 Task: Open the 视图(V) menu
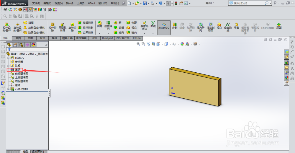coord(58,3)
